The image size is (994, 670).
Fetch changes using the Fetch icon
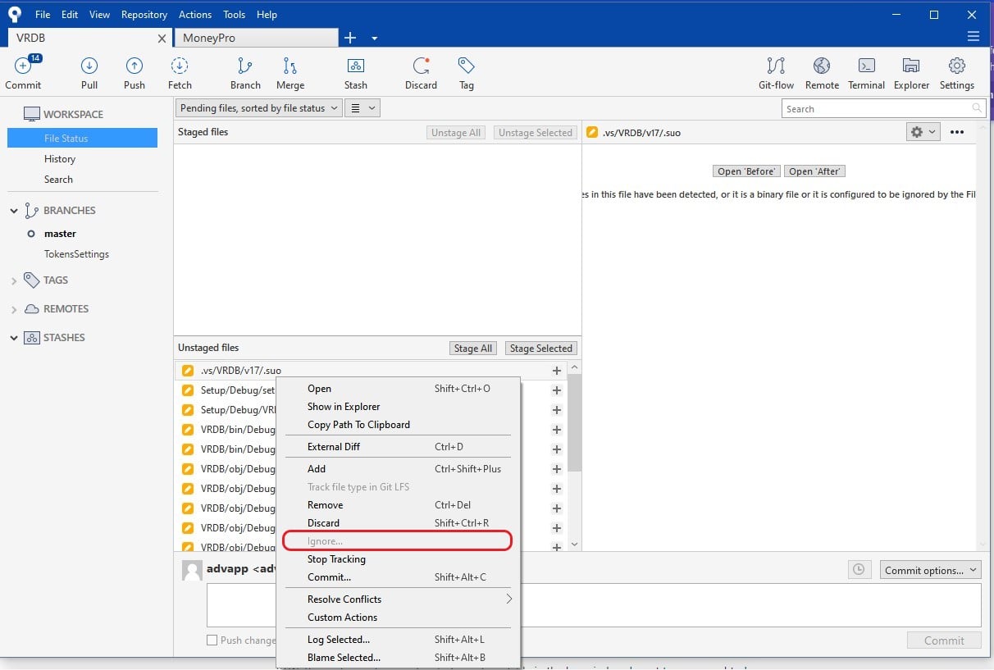180,66
